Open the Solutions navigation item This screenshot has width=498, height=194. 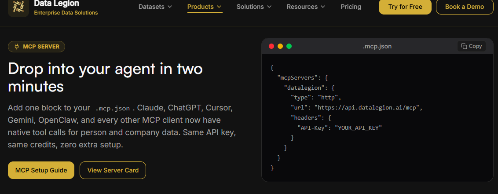tap(254, 7)
